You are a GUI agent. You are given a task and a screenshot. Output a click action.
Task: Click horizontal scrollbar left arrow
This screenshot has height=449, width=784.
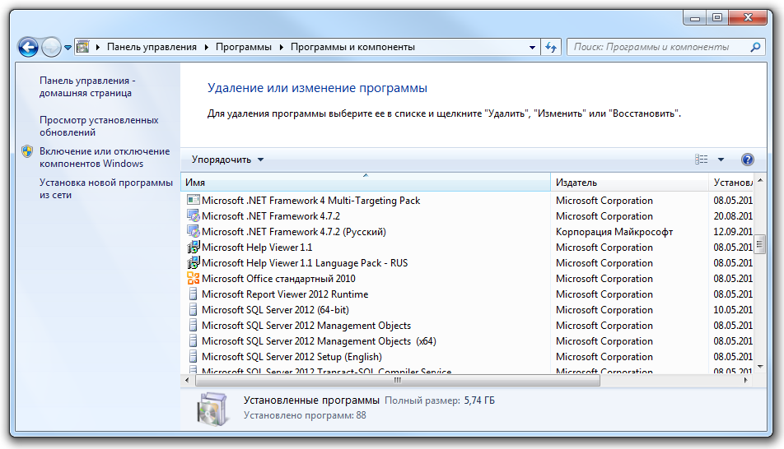click(187, 381)
